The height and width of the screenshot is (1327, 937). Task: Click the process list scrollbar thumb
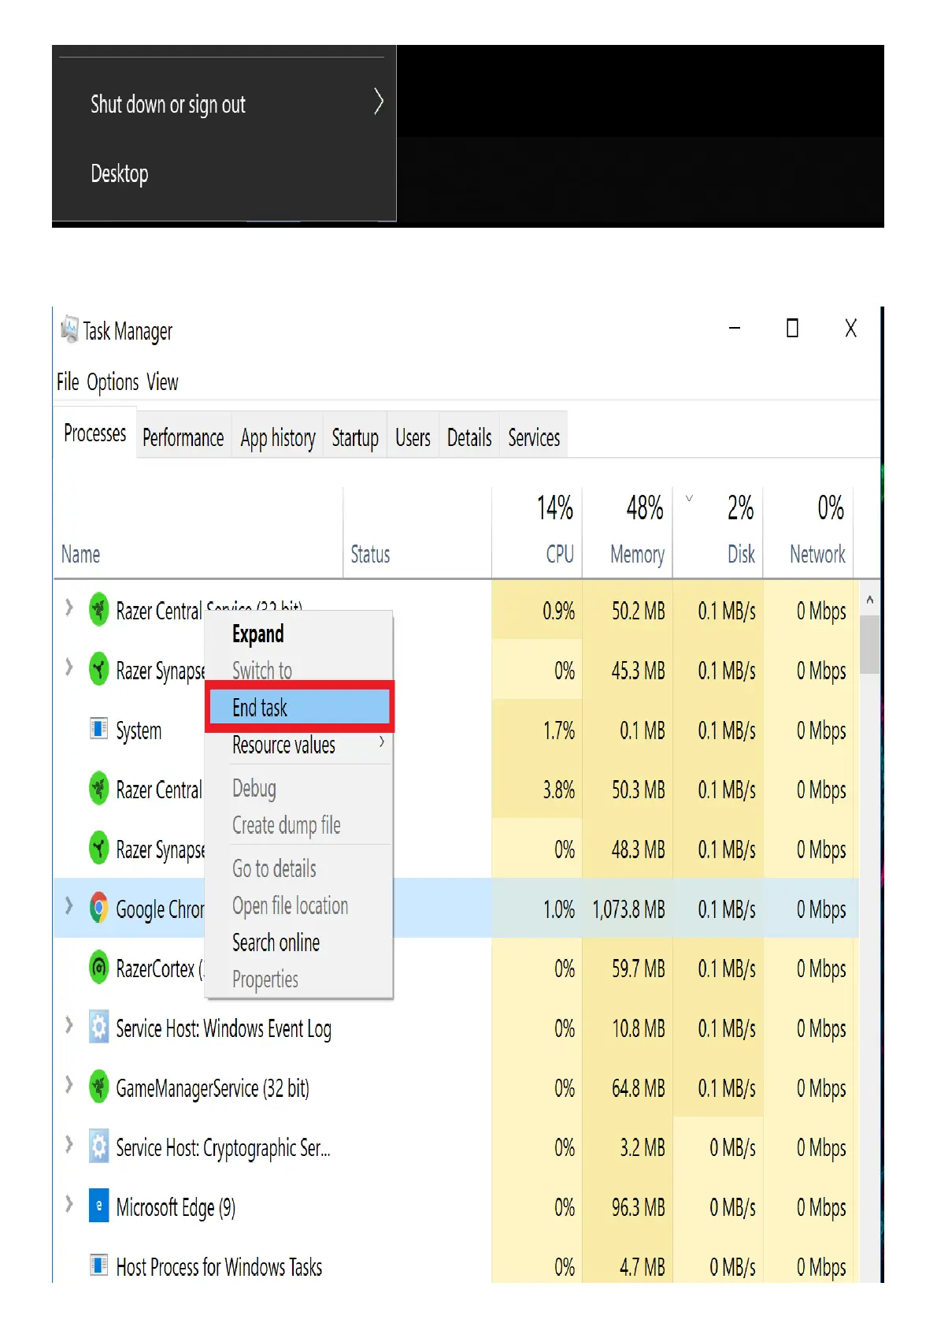tap(869, 645)
